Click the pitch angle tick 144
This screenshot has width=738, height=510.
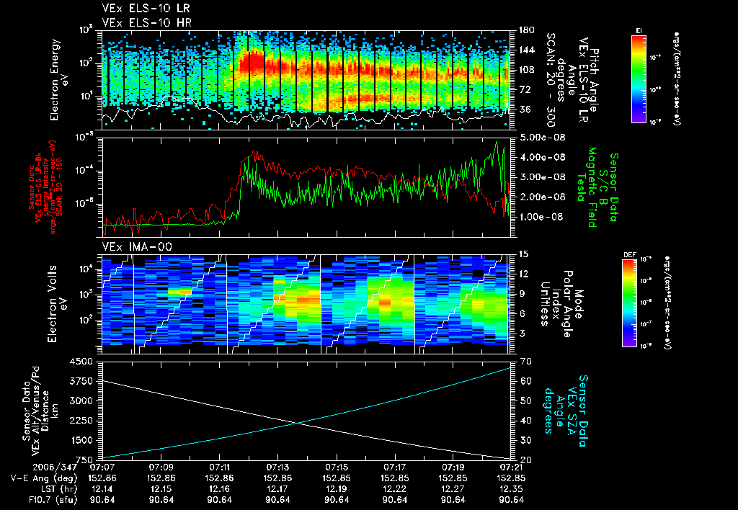point(527,50)
